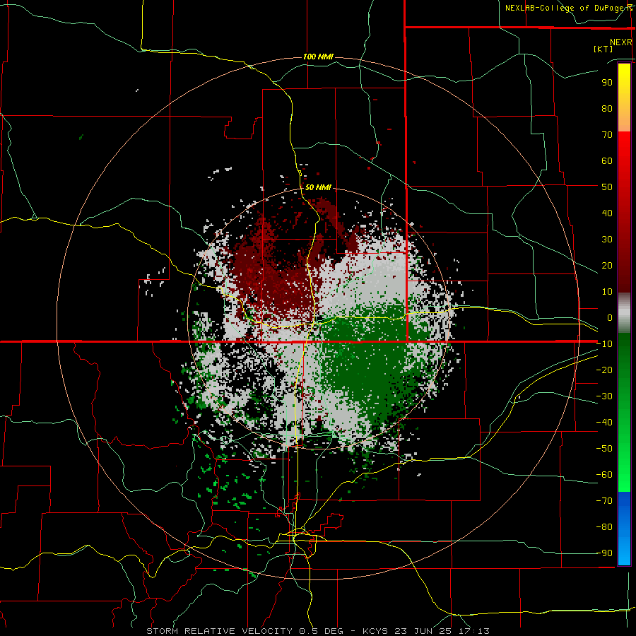
Task: Click the -70 scale label
Action: pyautogui.click(x=604, y=501)
